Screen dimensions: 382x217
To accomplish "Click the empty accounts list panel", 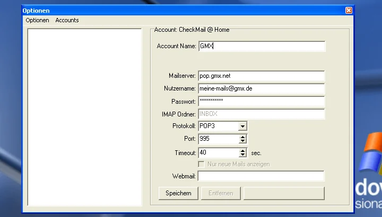I will coord(84,117).
